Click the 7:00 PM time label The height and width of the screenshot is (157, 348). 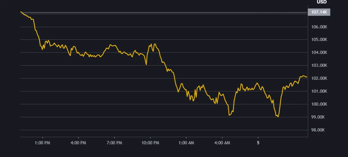(114, 143)
